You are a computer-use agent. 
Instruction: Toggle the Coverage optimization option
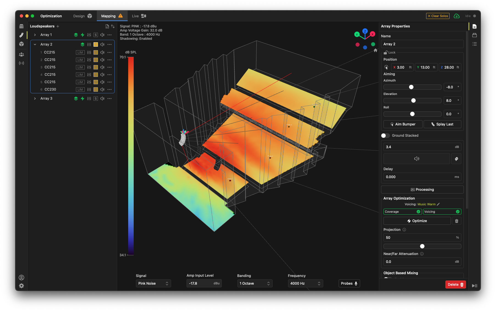pyautogui.click(x=402, y=212)
